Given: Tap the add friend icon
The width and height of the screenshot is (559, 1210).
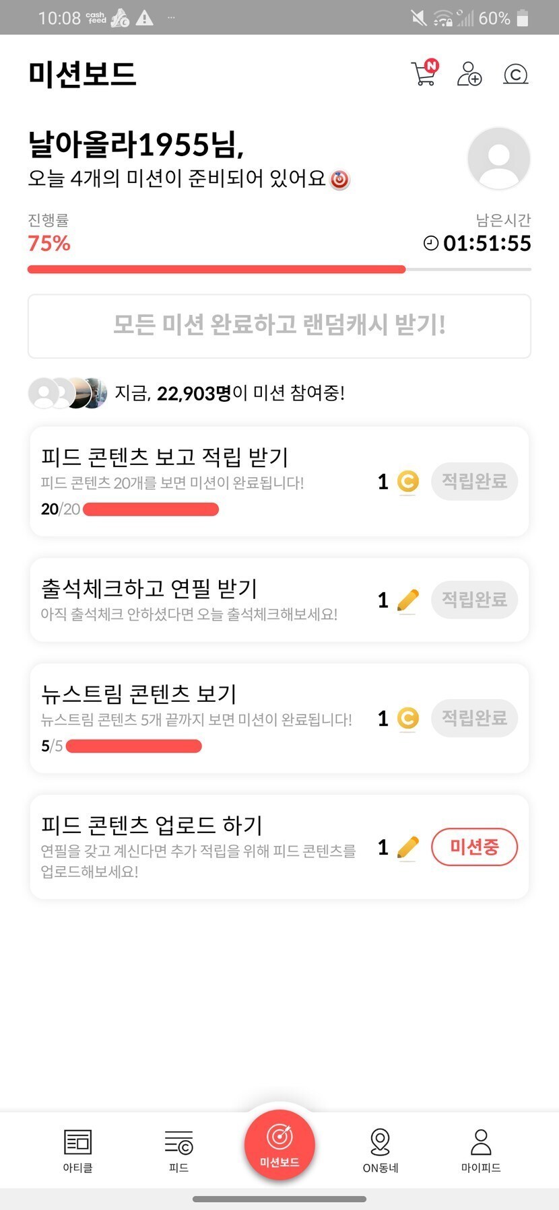Looking at the screenshot, I should coord(469,73).
